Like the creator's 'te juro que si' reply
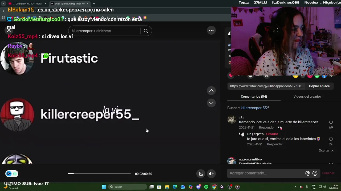341x191 pixels. point(331,139)
